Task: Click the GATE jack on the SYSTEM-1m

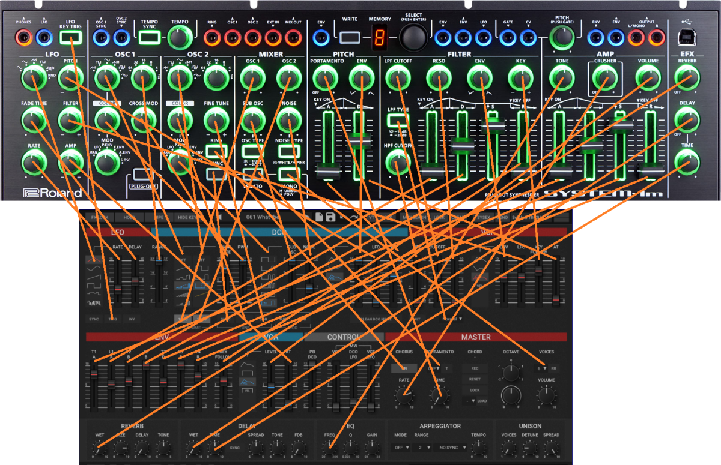Action: coord(508,38)
